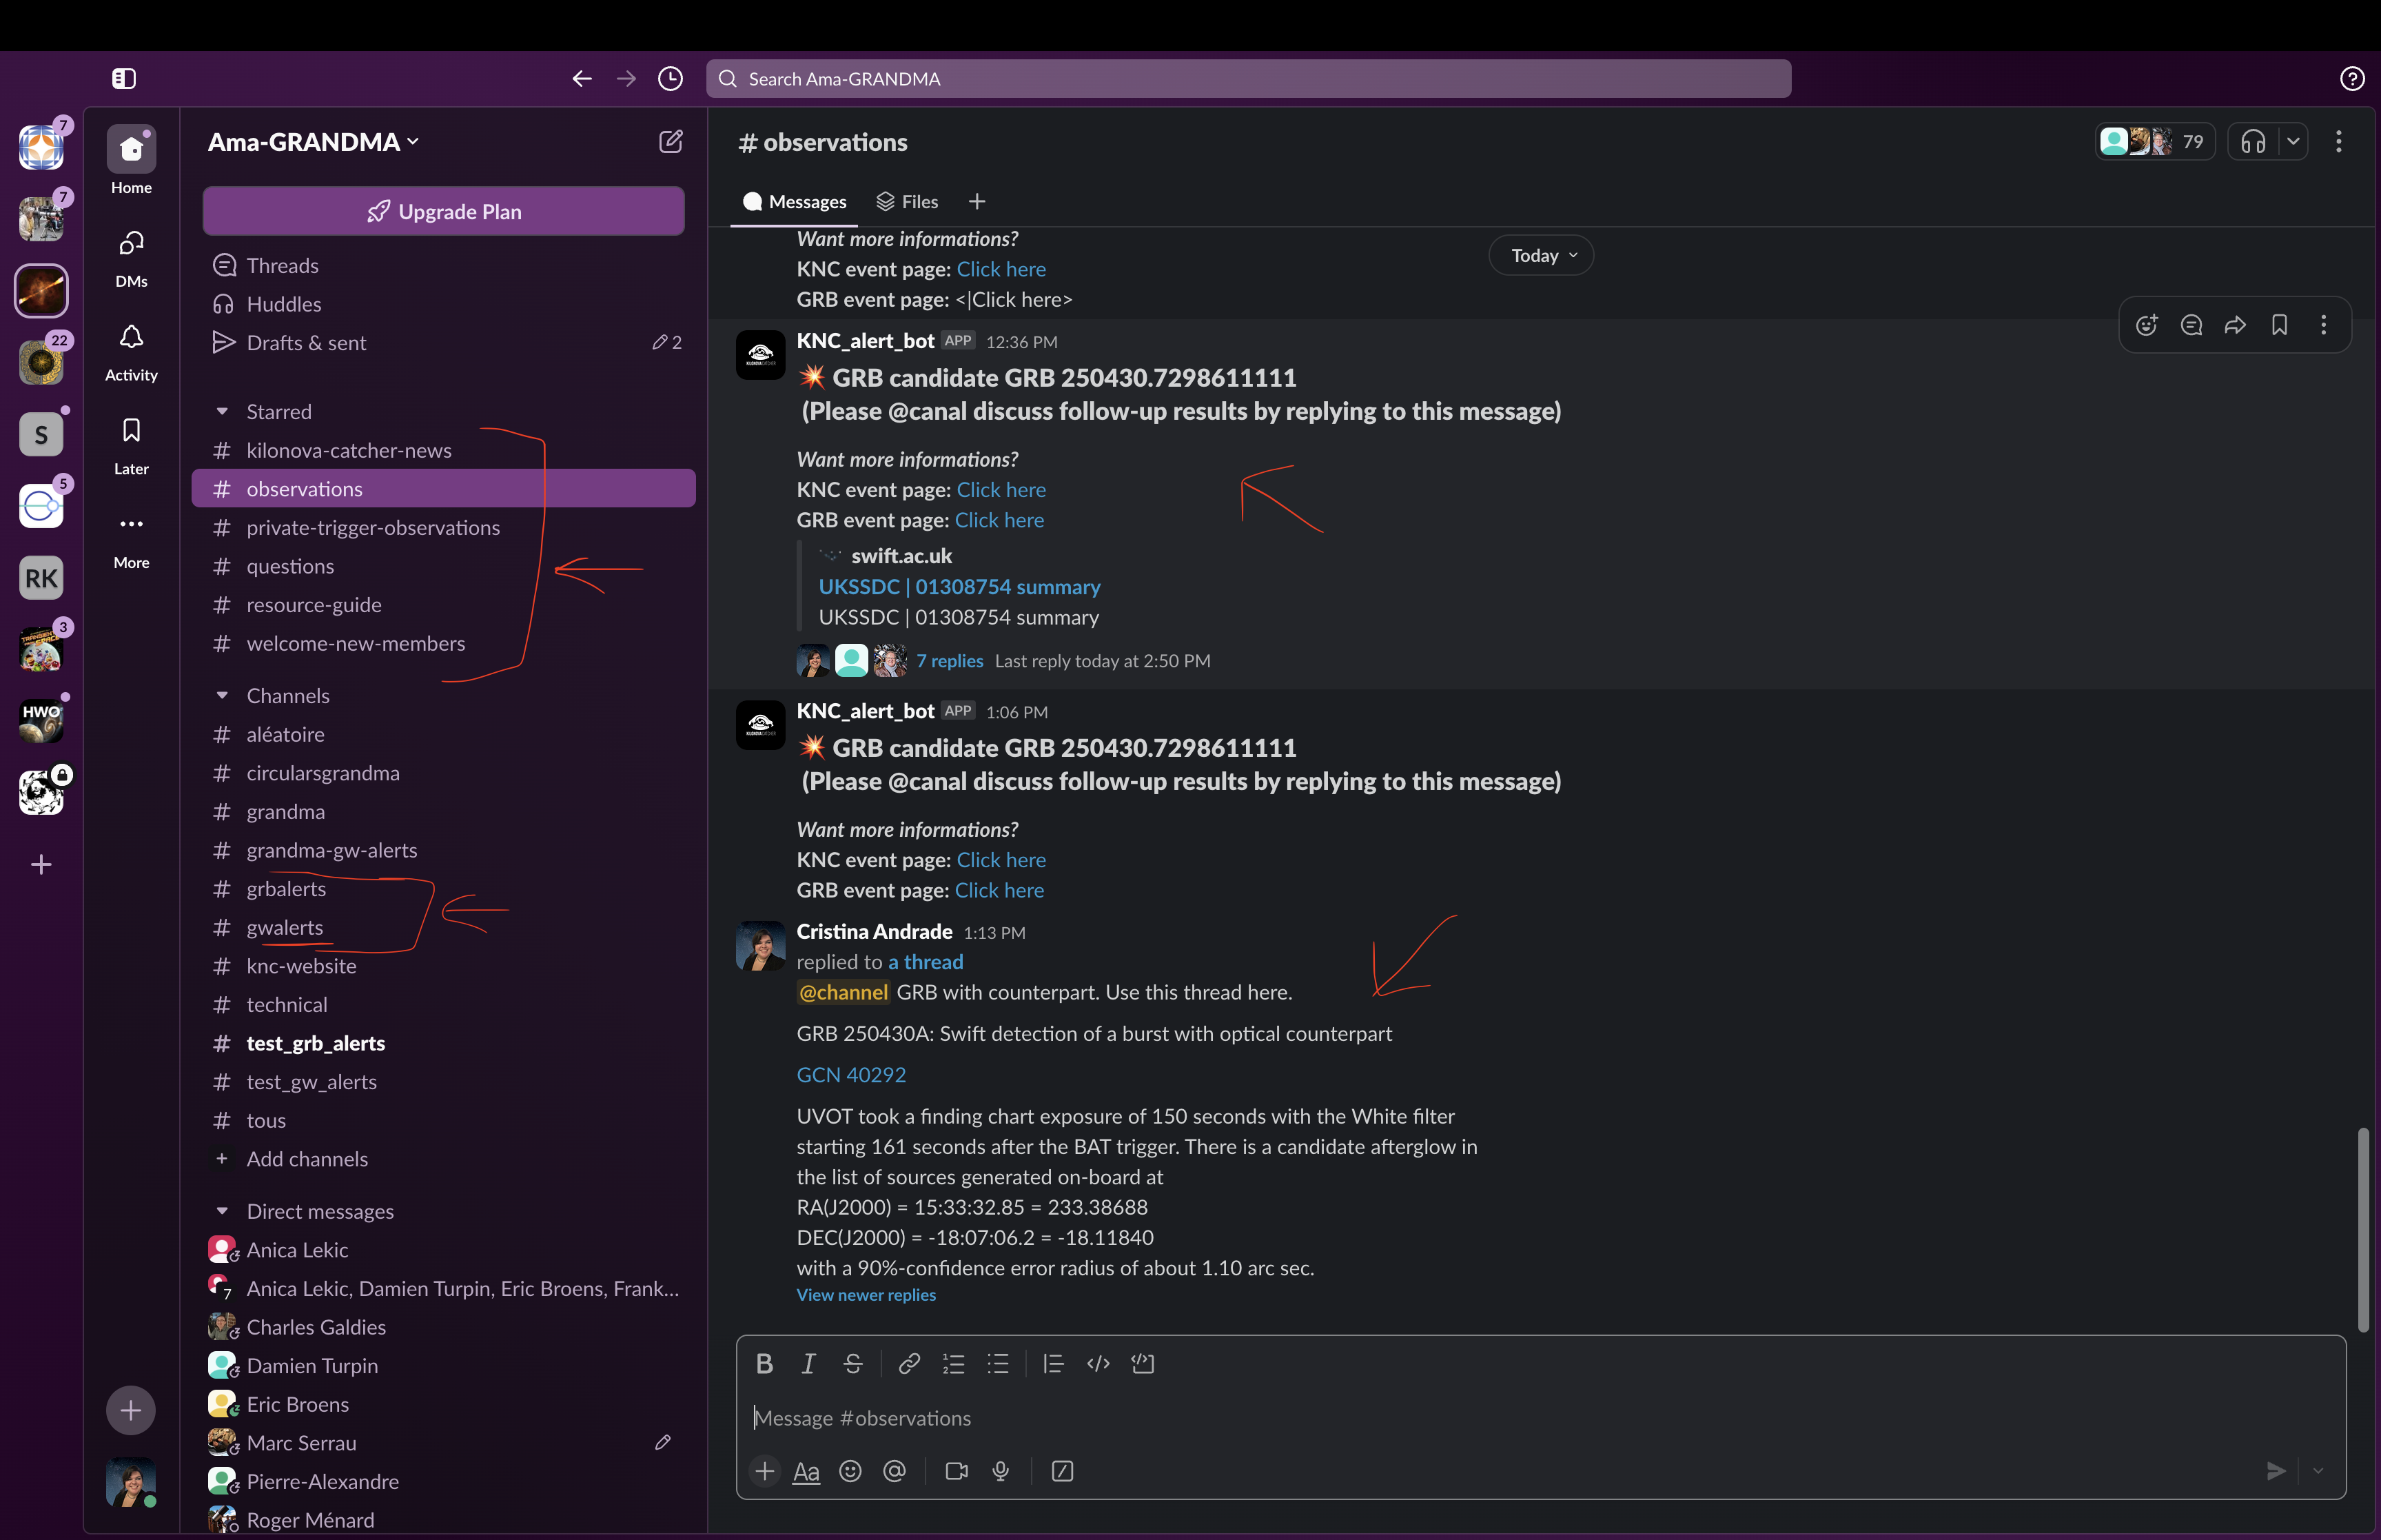Go back with the left arrow
Viewport: 2381px width, 1540px height.
tap(582, 79)
